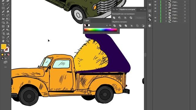Click the Crop pathfinder icon
The height and width of the screenshot is (110, 196).
click(132, 26)
